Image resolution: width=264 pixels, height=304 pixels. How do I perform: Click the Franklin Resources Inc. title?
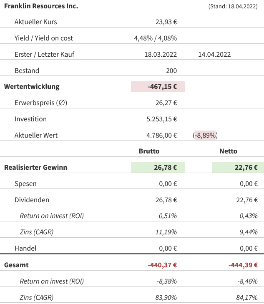41,6
